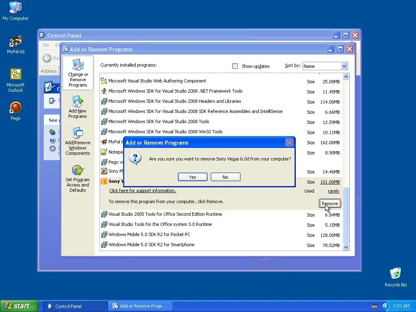Click scroll down arrow of program list
The width and height of the screenshot is (416, 312).
tap(346, 247)
